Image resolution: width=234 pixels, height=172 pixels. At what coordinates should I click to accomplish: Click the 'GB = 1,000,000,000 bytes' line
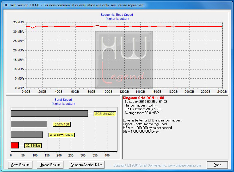click(141, 132)
